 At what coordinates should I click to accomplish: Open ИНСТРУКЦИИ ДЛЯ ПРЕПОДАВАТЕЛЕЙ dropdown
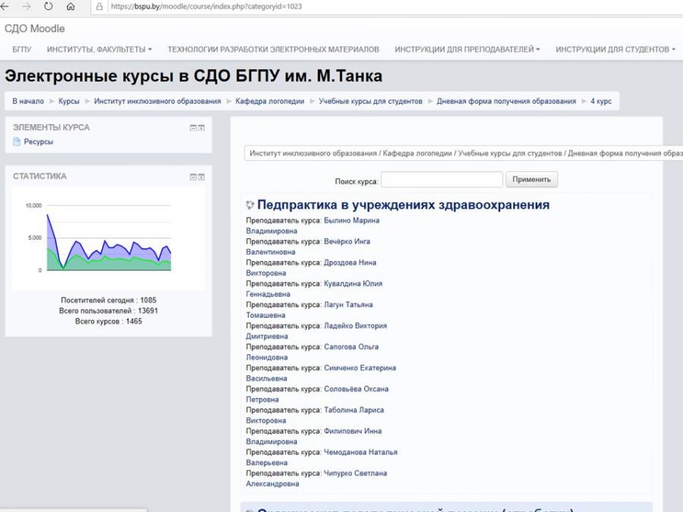tap(467, 49)
